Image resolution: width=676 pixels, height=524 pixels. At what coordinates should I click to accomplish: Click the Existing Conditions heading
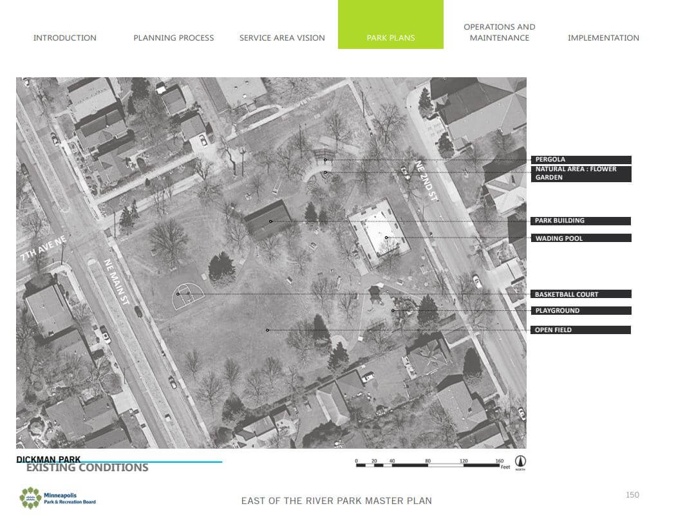pos(87,468)
